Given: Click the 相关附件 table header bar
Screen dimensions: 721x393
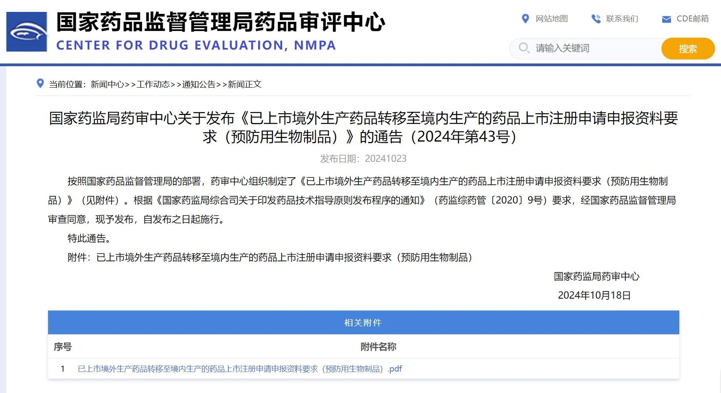Looking at the screenshot, I should [x=363, y=322].
